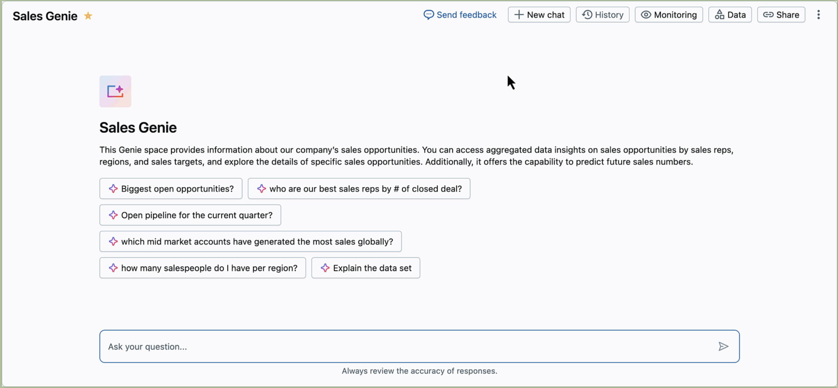Click the eye icon on Monitoring

tap(646, 15)
